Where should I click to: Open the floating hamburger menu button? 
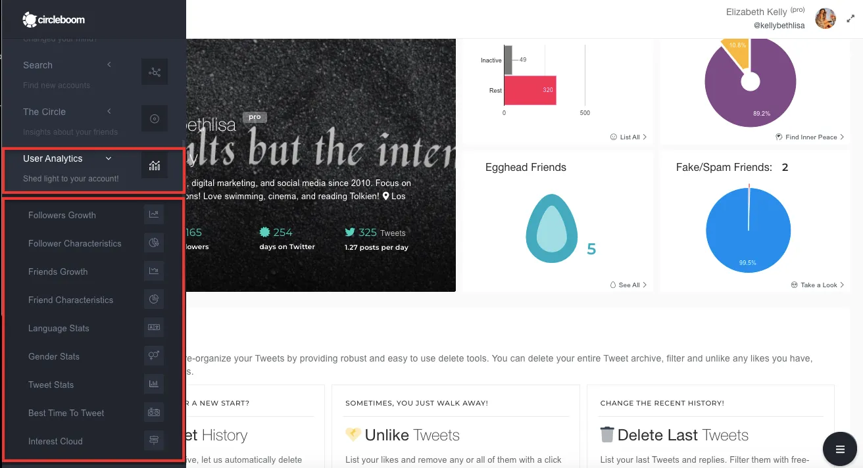[x=839, y=449]
